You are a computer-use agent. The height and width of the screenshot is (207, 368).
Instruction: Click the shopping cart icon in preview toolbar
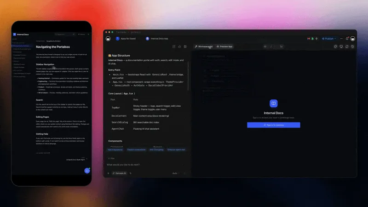281,46
